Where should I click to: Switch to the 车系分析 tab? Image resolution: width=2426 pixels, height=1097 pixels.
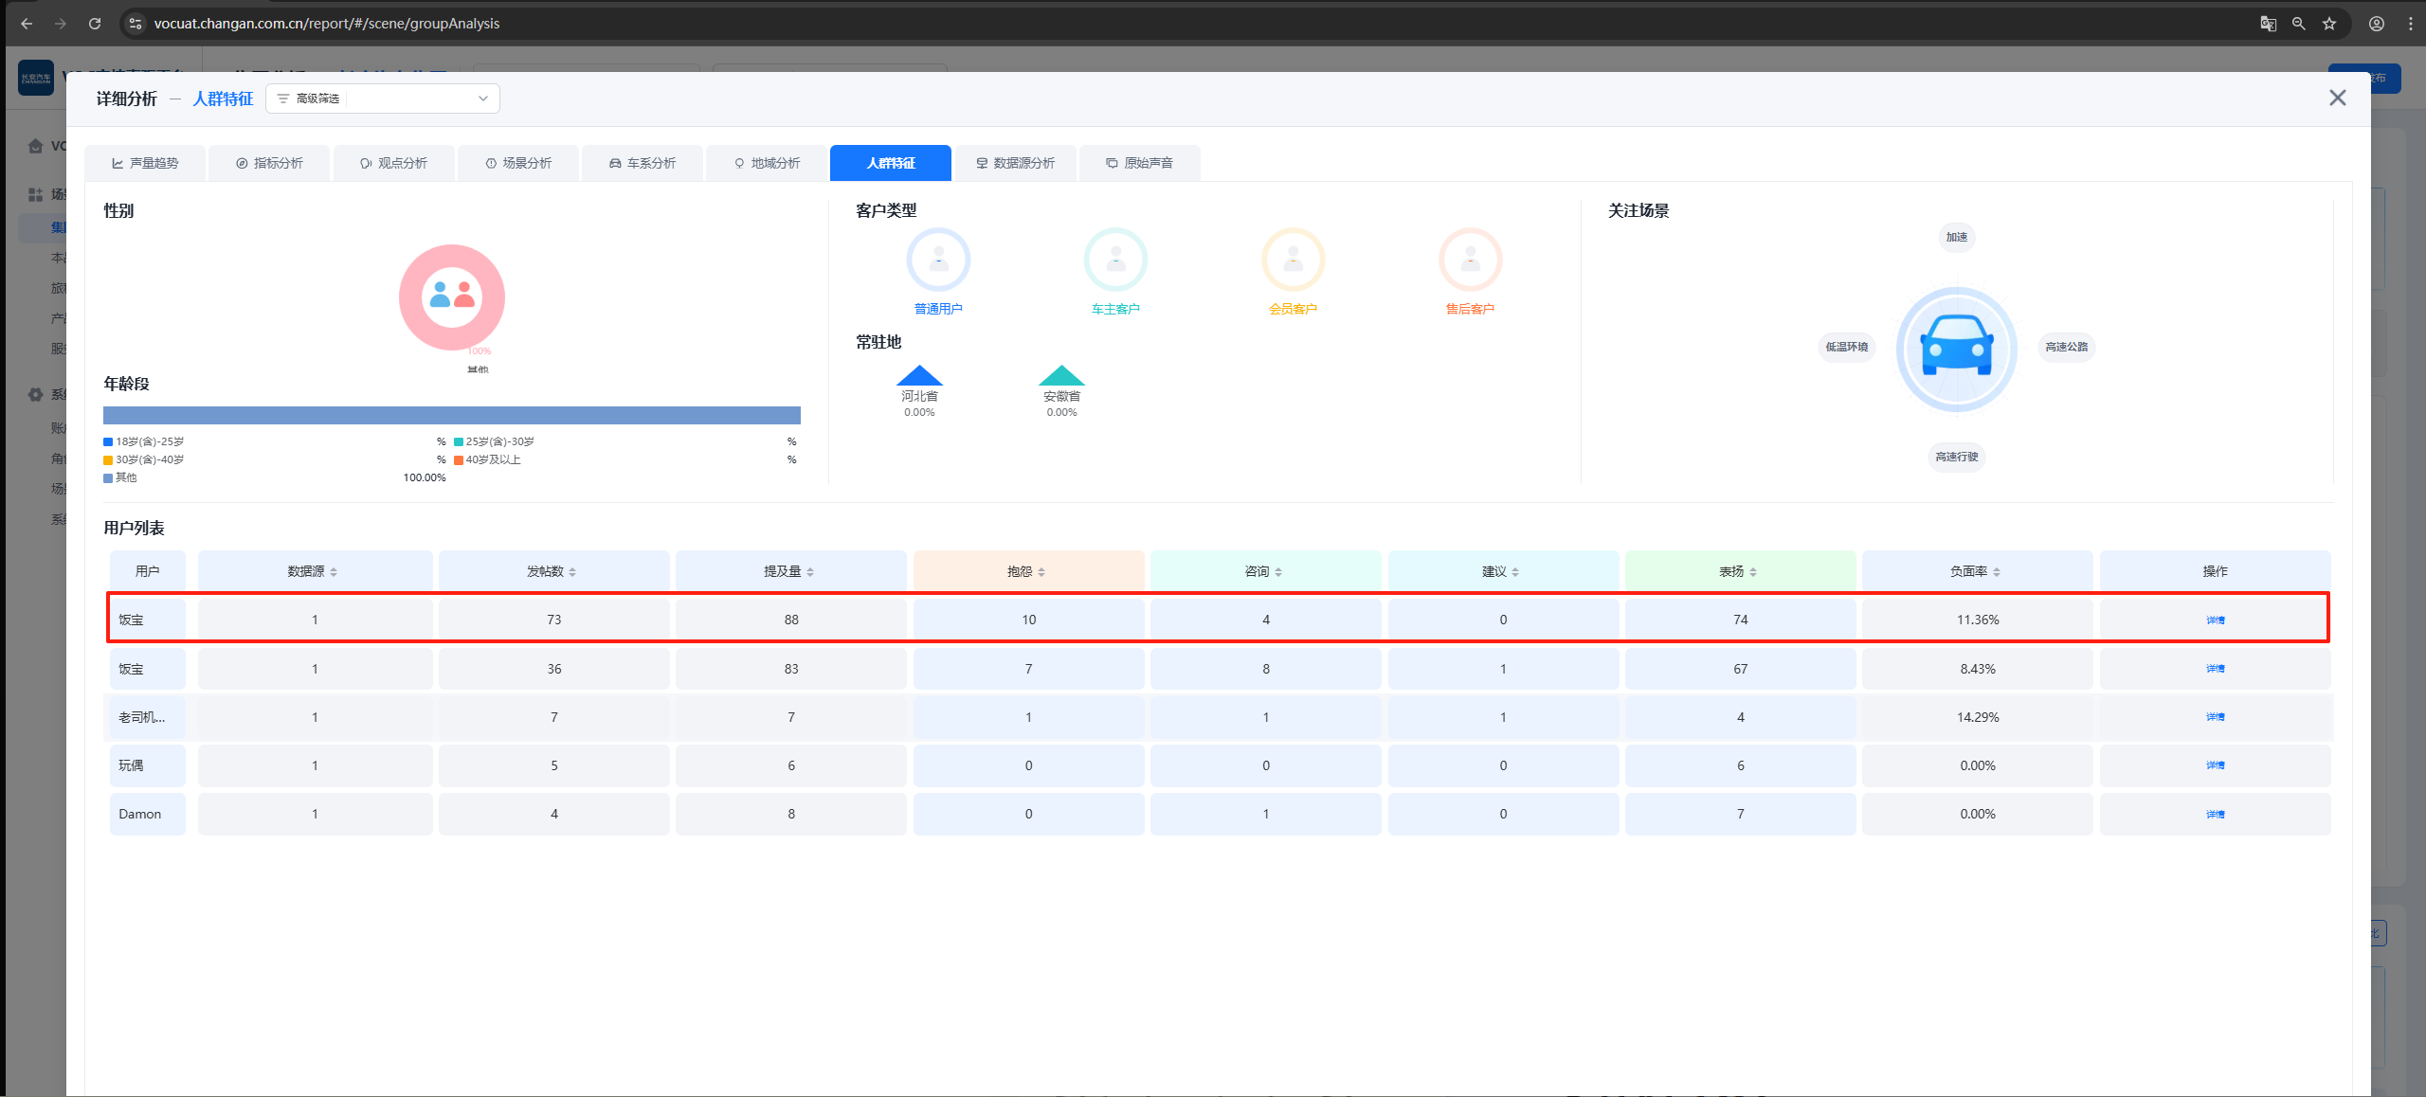coord(643,163)
